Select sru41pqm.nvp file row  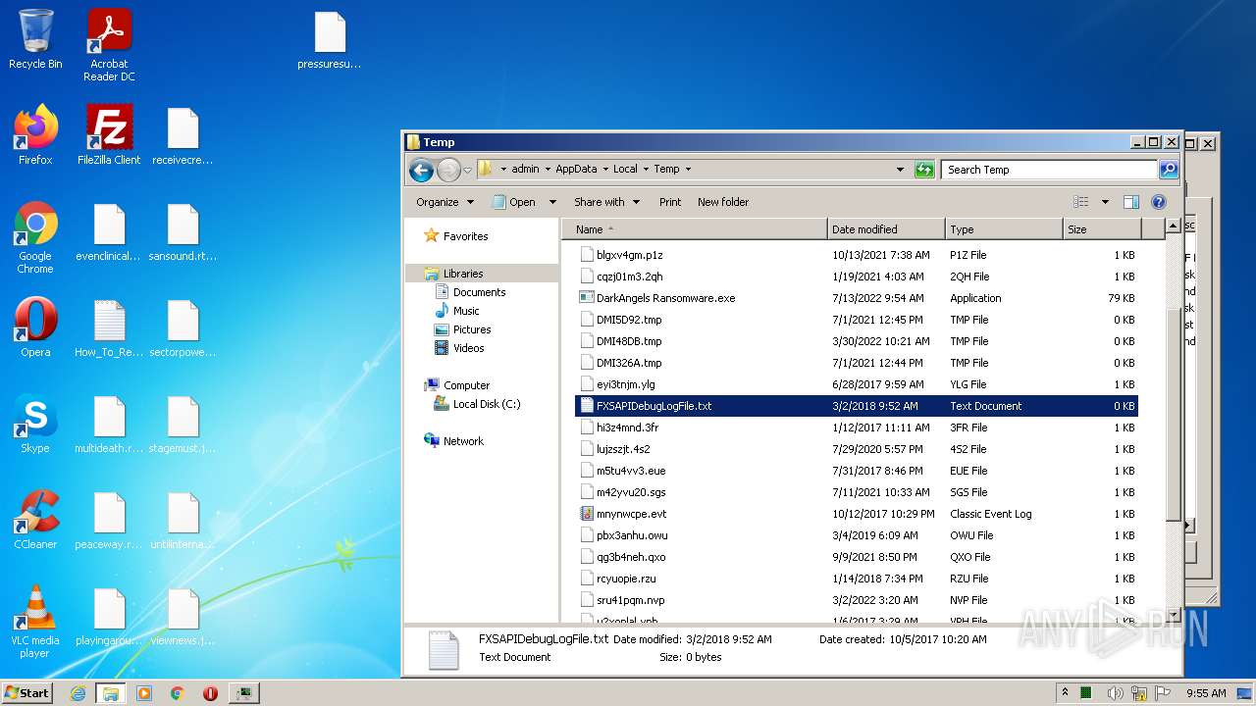click(856, 600)
